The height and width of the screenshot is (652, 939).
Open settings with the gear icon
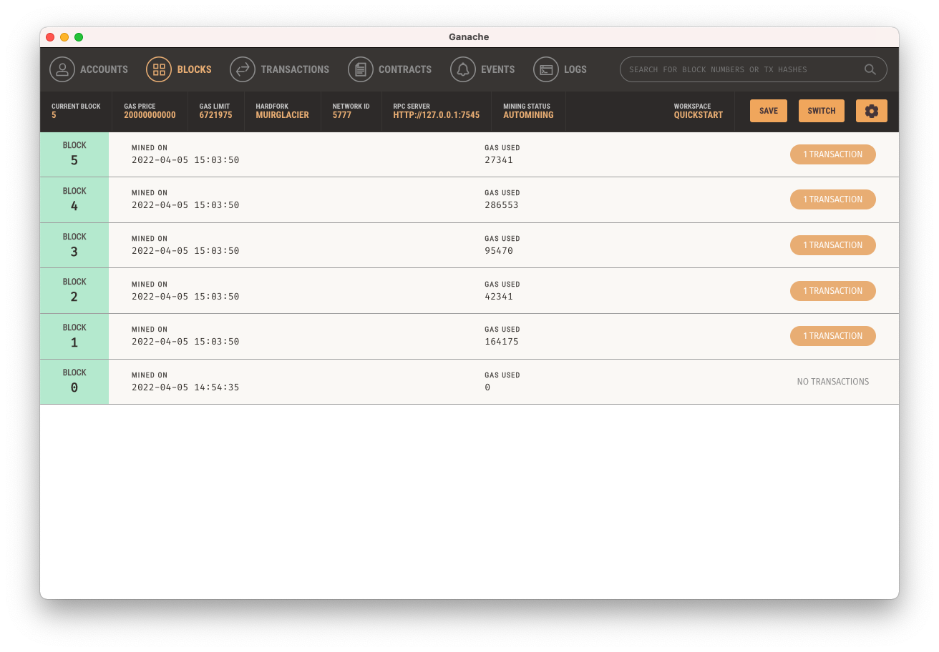pyautogui.click(x=872, y=111)
